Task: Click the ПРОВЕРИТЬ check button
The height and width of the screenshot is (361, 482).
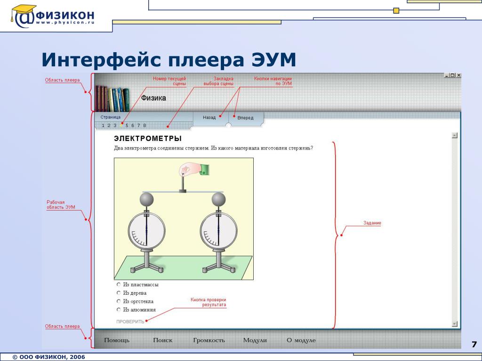Action: (x=130, y=322)
